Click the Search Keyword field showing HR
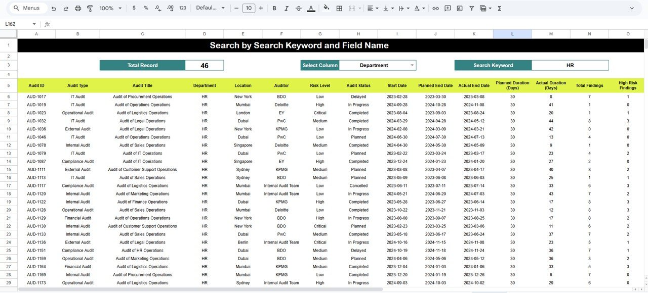The image size is (648, 293). (x=570, y=65)
